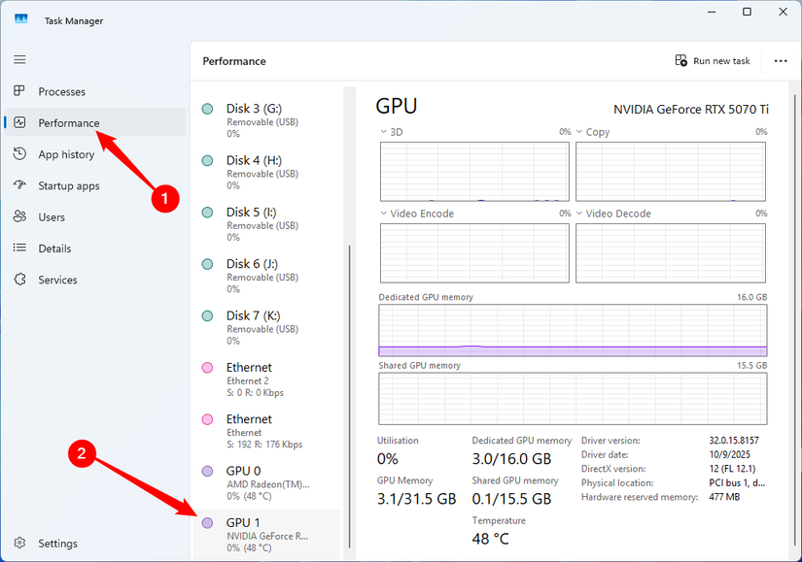
Task: Open the Copy engine graph dropdown
Action: coord(580,131)
